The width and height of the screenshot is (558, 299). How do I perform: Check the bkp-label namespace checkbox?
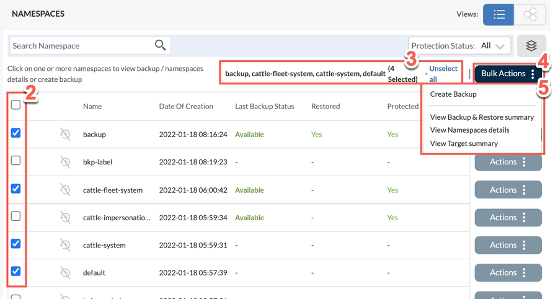click(16, 161)
